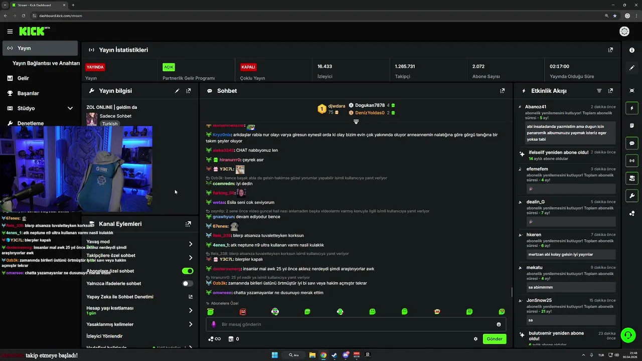The width and height of the screenshot is (642, 361).
Task: Open Yasaklanmış kelimeler chevron
Action: (x=191, y=324)
